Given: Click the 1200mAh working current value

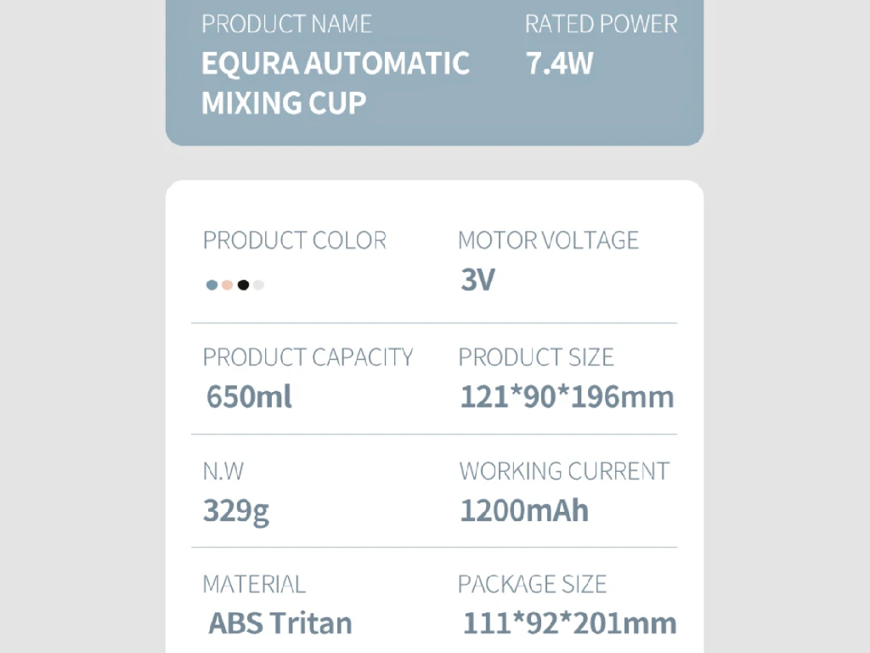Looking at the screenshot, I should 523,510.
